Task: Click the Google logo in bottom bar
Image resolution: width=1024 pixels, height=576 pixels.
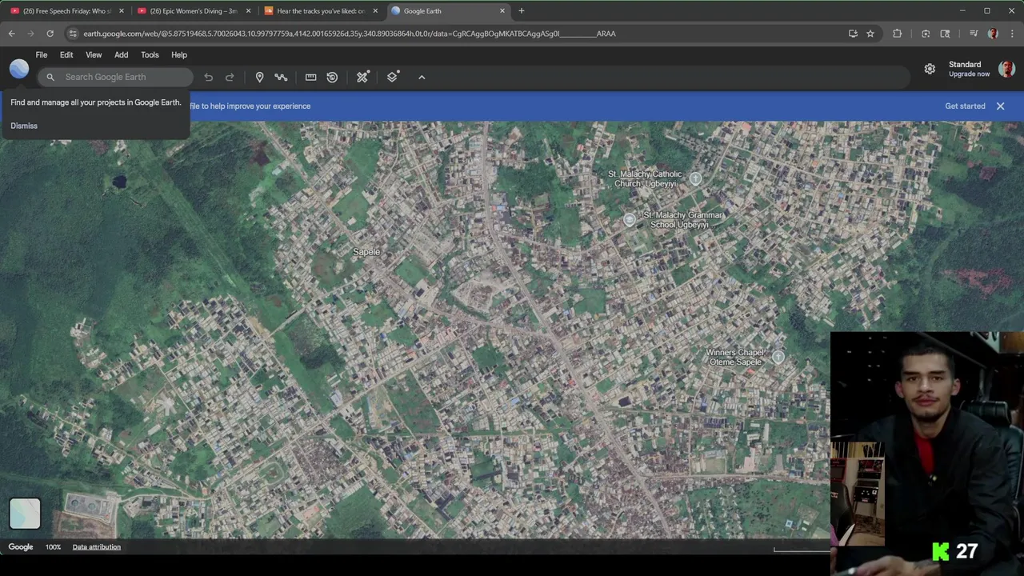Action: click(x=21, y=547)
